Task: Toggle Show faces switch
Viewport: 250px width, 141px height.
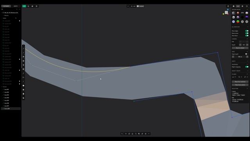Action: pos(246,36)
